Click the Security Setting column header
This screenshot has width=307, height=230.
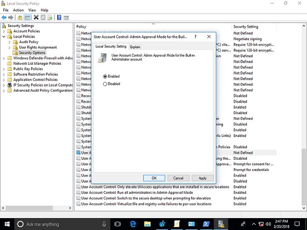pos(254,26)
